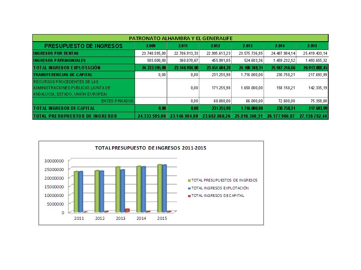
Task: Click the value 22.786.913,33
Action: click(x=186, y=53)
